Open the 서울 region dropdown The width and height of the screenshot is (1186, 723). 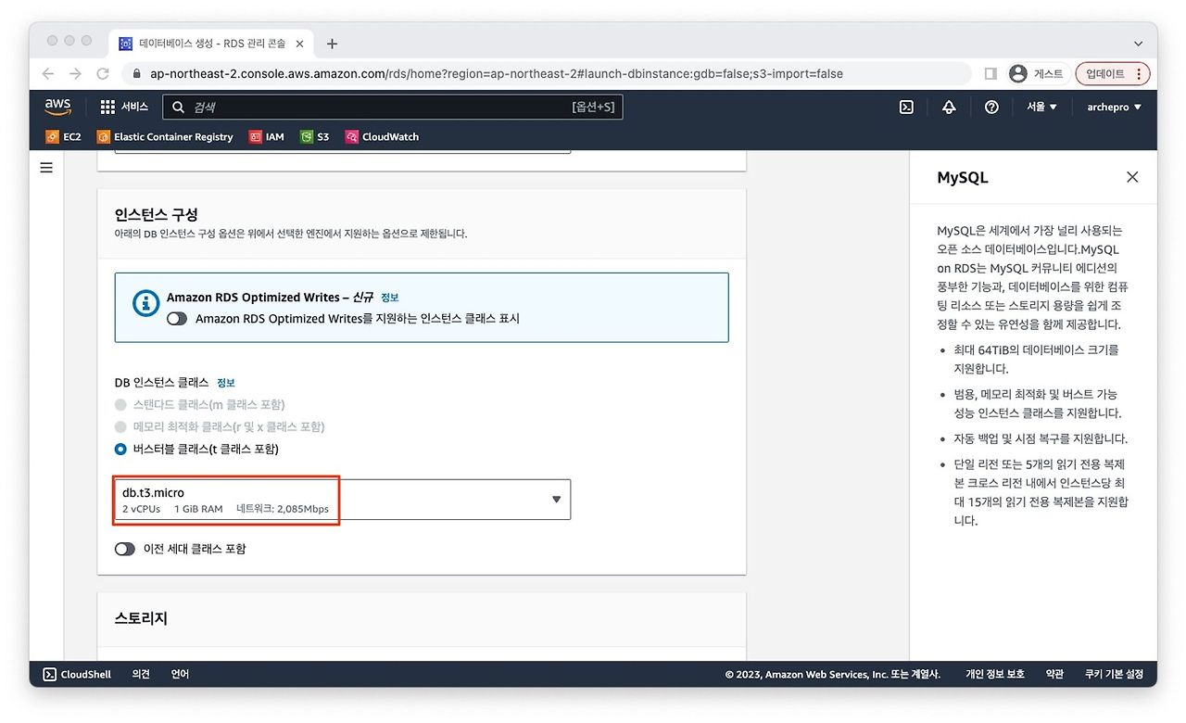click(x=1041, y=108)
